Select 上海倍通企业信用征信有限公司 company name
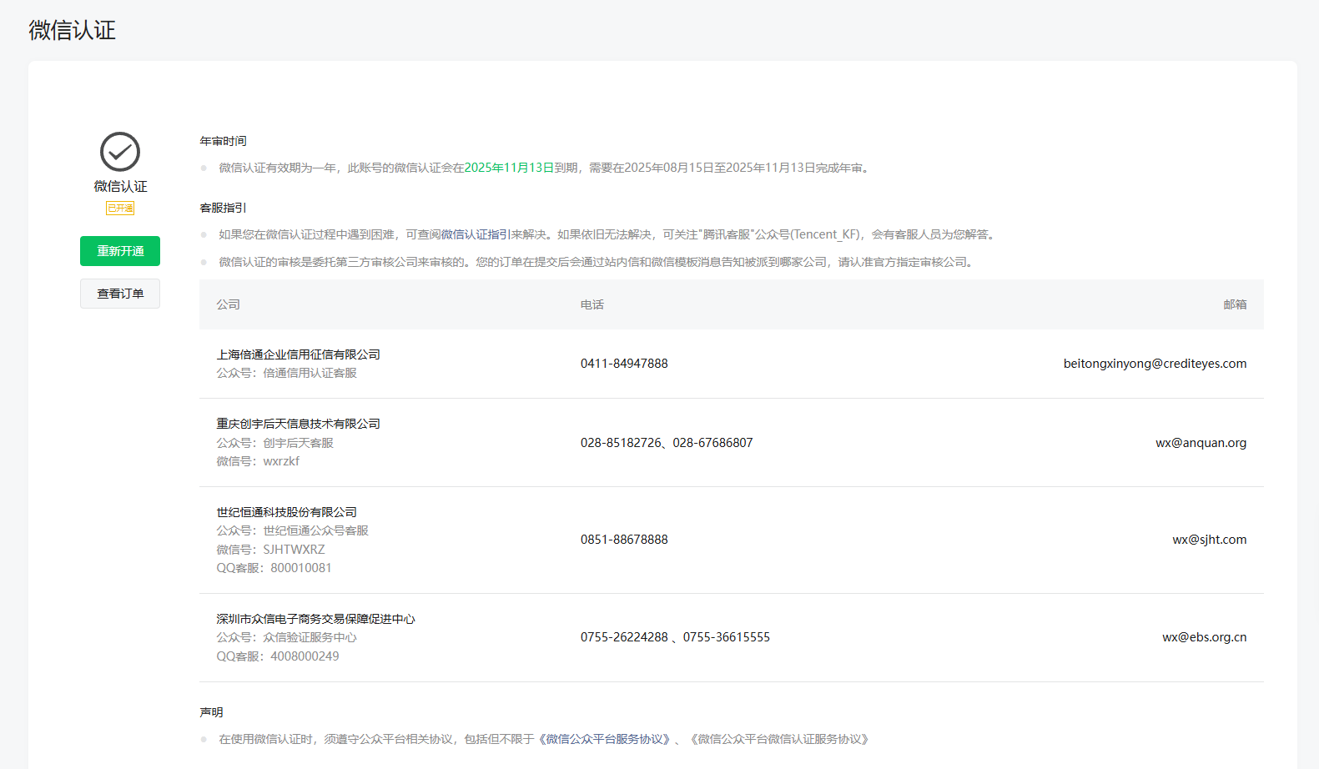 [x=299, y=354]
